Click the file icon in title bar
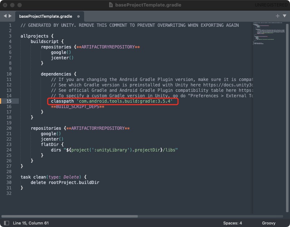The height and width of the screenshot is (227, 290). coord(111,5)
